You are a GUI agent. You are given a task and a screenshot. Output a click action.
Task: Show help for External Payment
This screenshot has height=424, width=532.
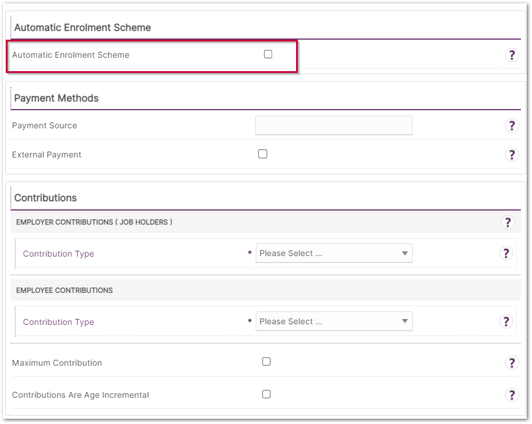tap(512, 155)
